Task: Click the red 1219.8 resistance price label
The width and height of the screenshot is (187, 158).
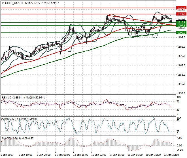Action: pos(181,14)
